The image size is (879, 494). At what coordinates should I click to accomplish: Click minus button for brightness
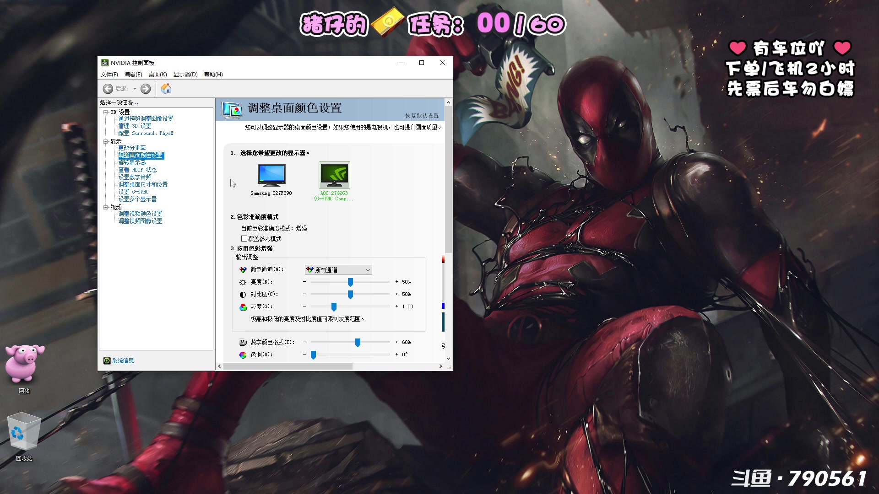[x=304, y=282]
